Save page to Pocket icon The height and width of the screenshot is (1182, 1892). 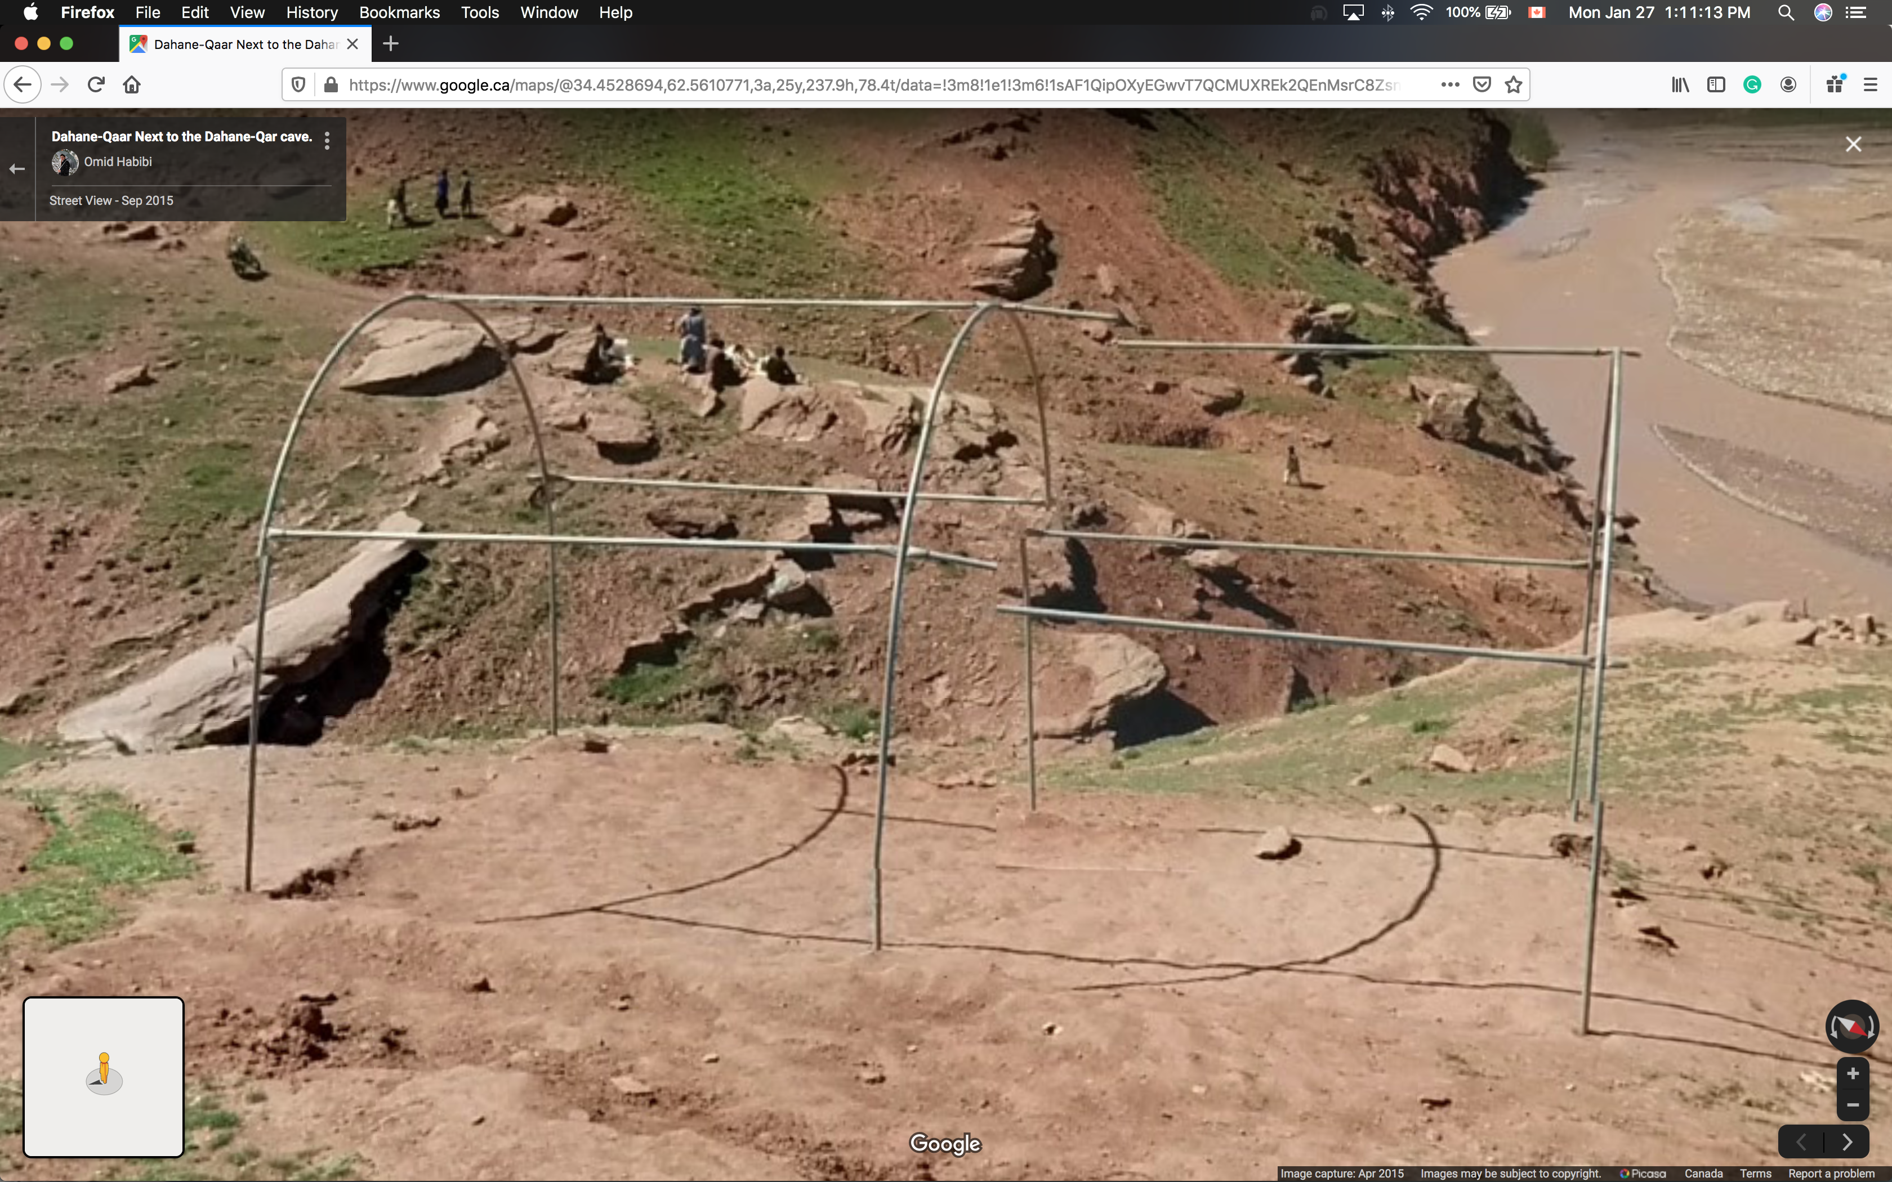coord(1482,84)
